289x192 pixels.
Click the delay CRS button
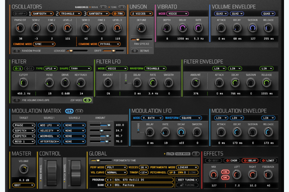(225, 172)
